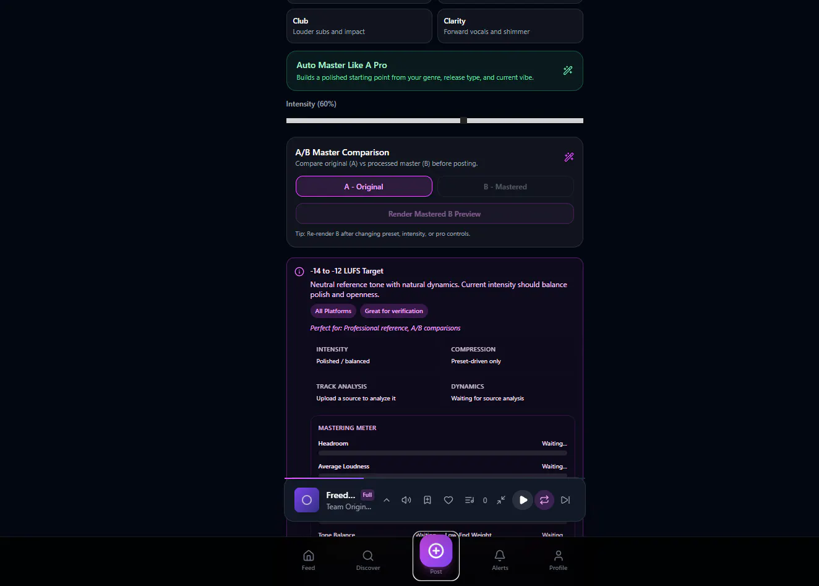Click the Intensity (60%) label

point(311,104)
